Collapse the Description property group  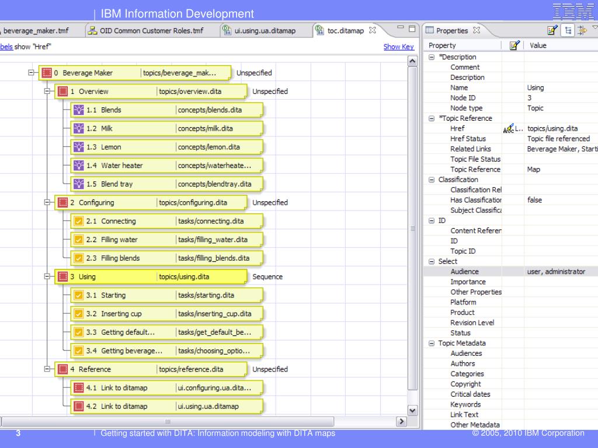point(432,57)
